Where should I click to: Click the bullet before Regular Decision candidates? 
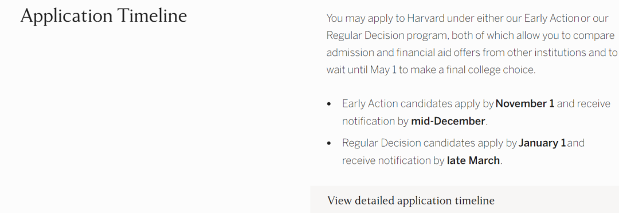point(329,143)
